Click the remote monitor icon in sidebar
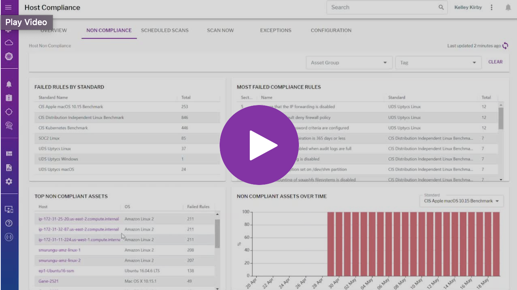 [x=9, y=209]
